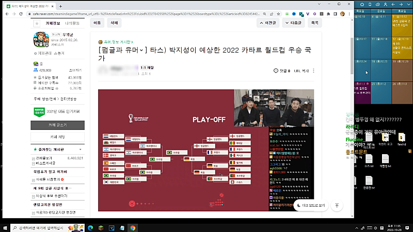Go to the previous post with 이전글

pos(268,23)
